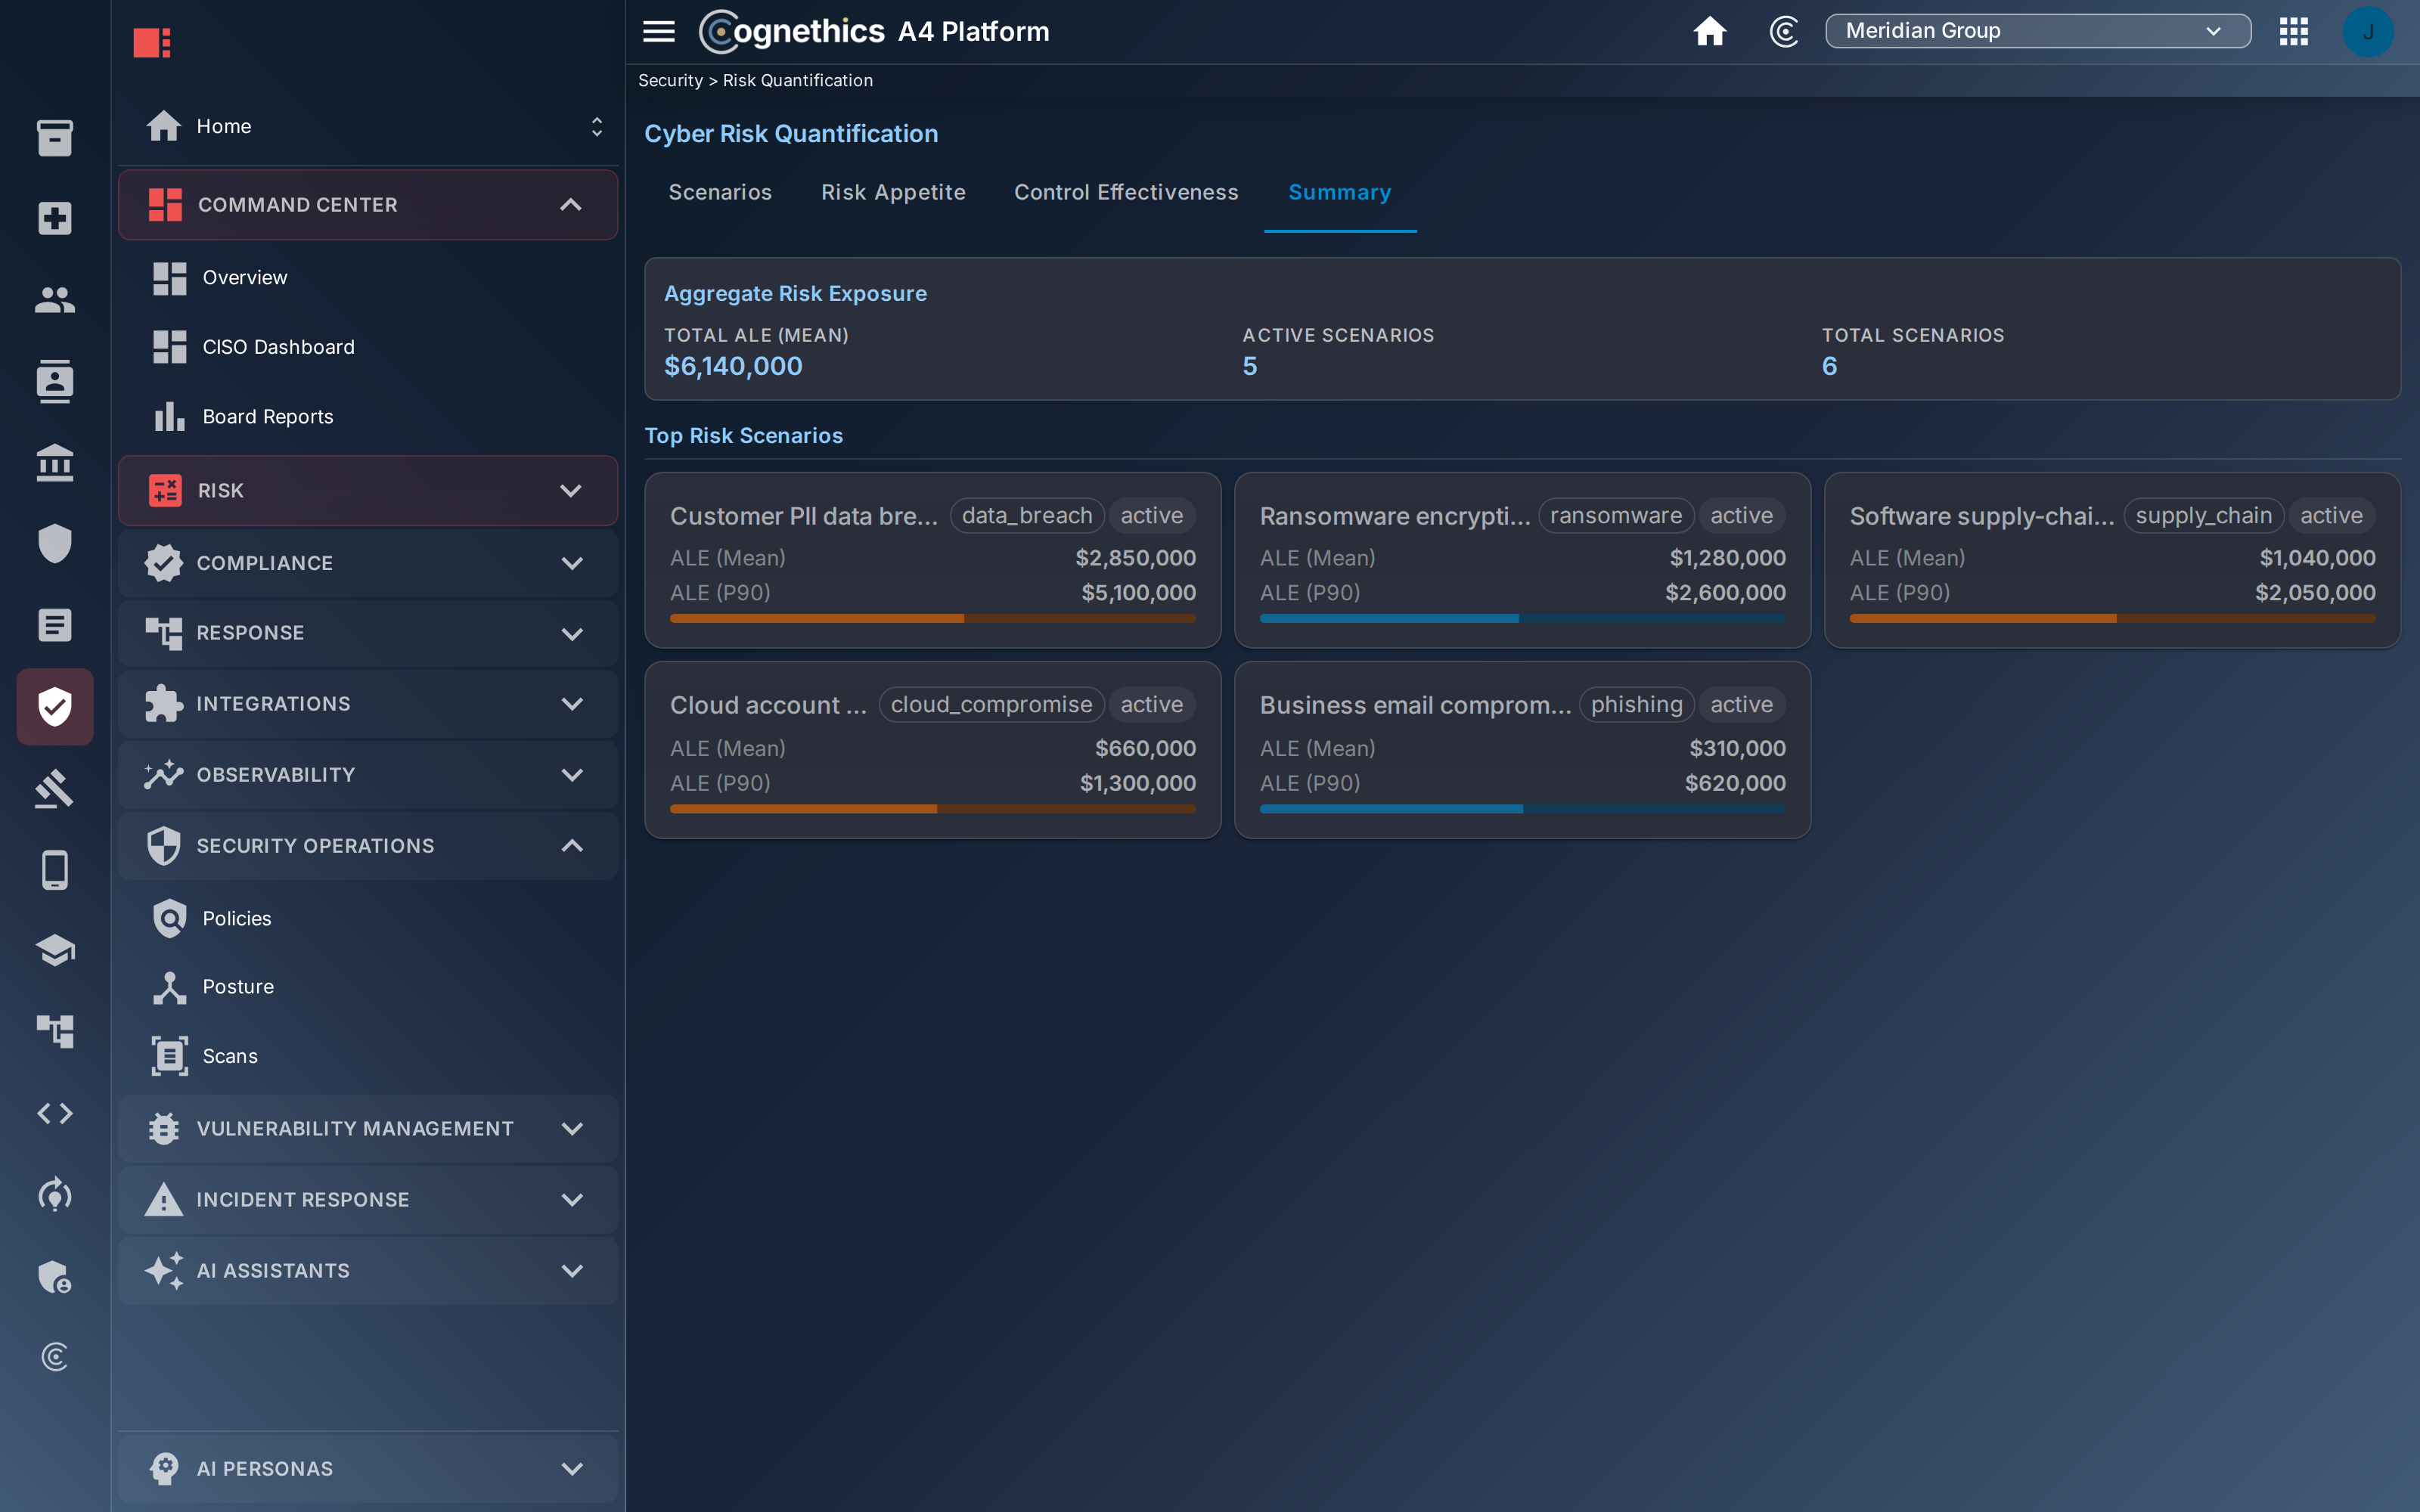The height and width of the screenshot is (1512, 2420).
Task: Open the hierarchy tree icon in left rail
Action: pos(55,1032)
